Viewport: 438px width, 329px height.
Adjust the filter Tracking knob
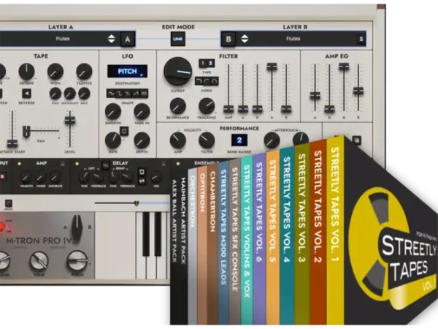[207, 106]
